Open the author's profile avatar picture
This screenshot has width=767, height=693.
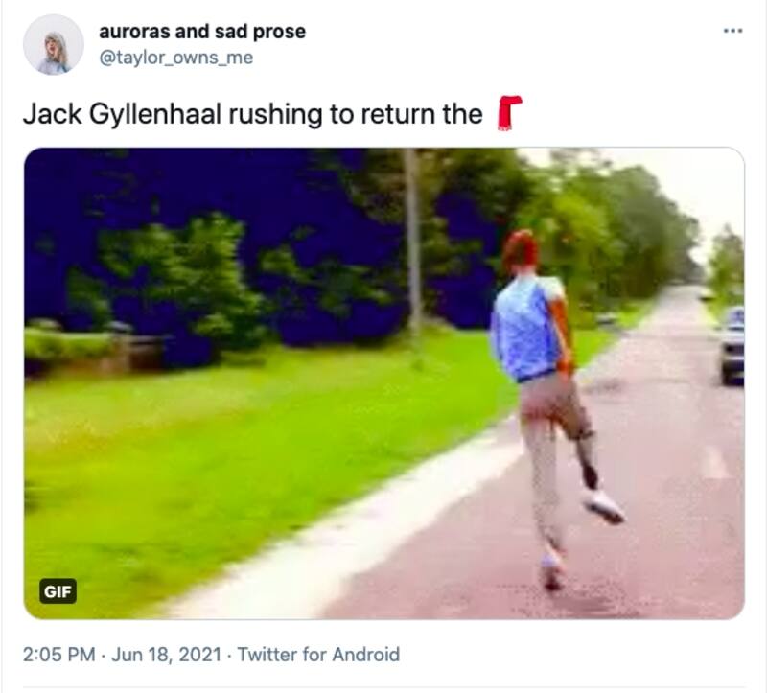(54, 45)
